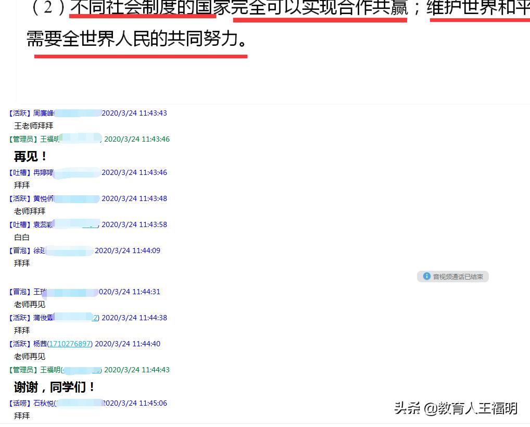
Task: Select the 【冒泡】 tag beside 徐延
Action: (19, 250)
